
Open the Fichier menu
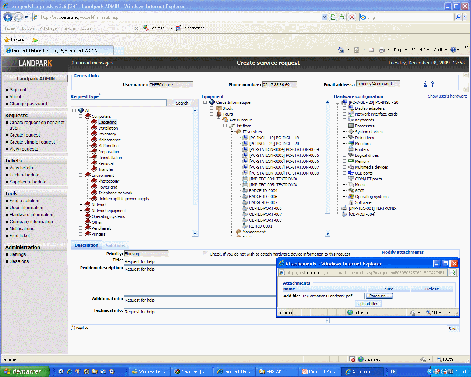click(x=11, y=28)
